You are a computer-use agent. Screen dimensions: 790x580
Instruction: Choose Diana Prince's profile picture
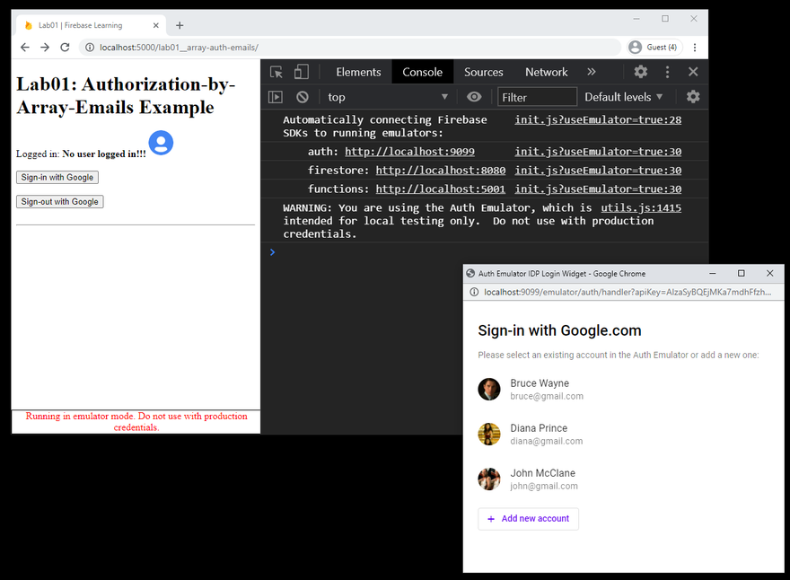(x=488, y=434)
